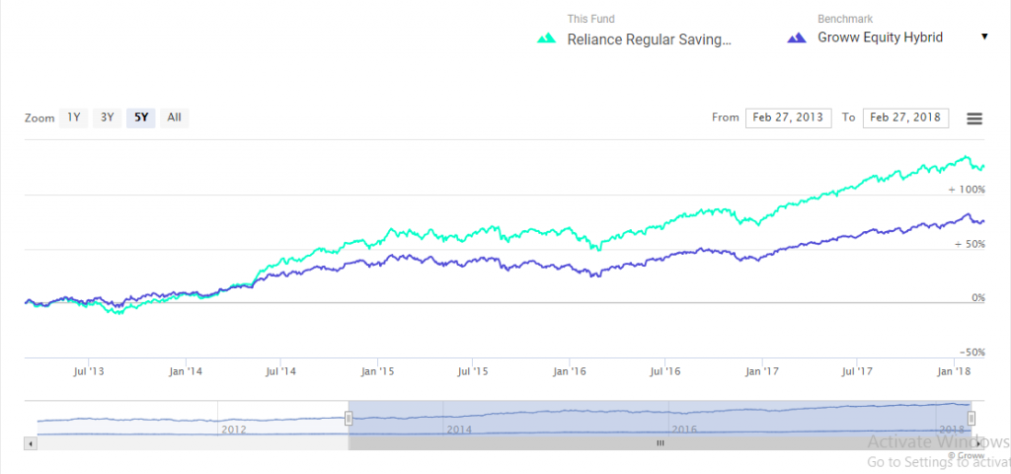Image resolution: width=1011 pixels, height=474 pixels.
Task: Select the 1Y zoom range
Action: click(x=74, y=118)
